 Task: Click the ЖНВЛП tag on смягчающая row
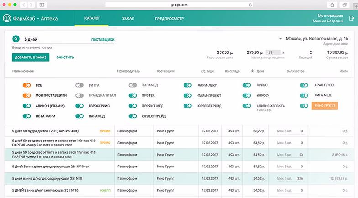click(105, 190)
